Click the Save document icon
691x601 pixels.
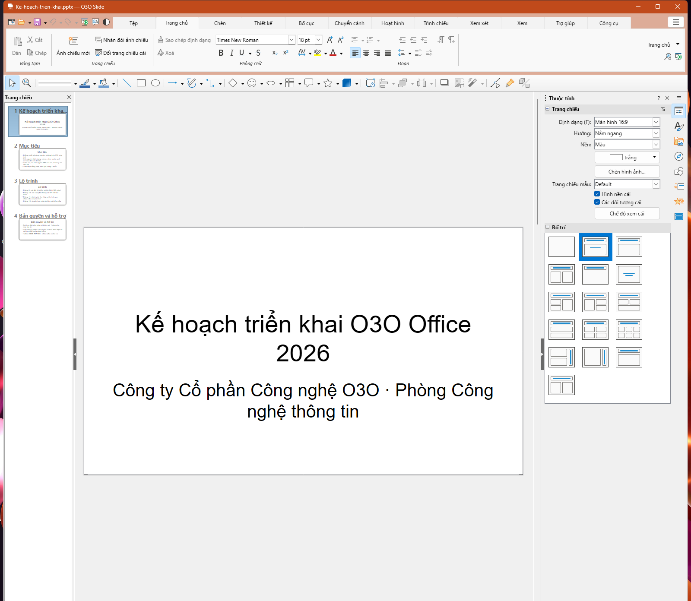point(37,22)
